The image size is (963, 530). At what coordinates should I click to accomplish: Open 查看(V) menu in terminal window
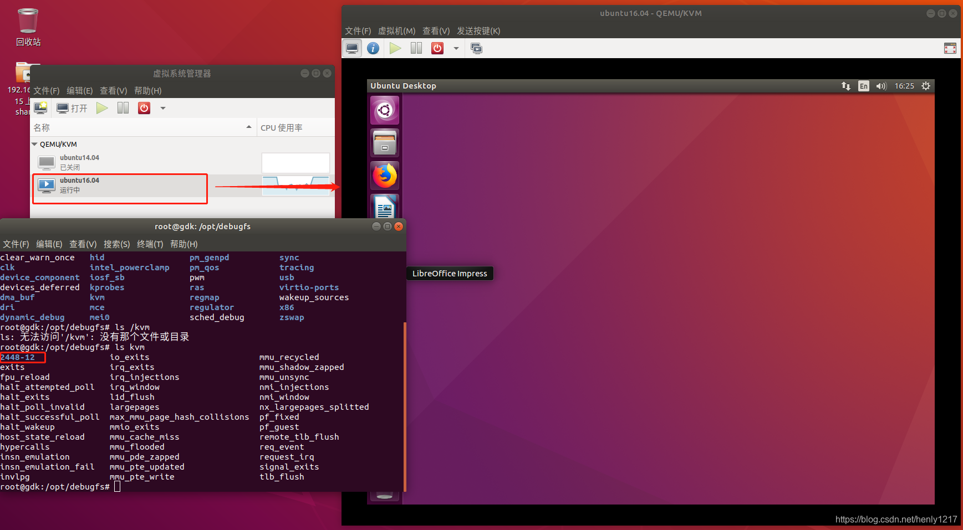click(x=83, y=244)
